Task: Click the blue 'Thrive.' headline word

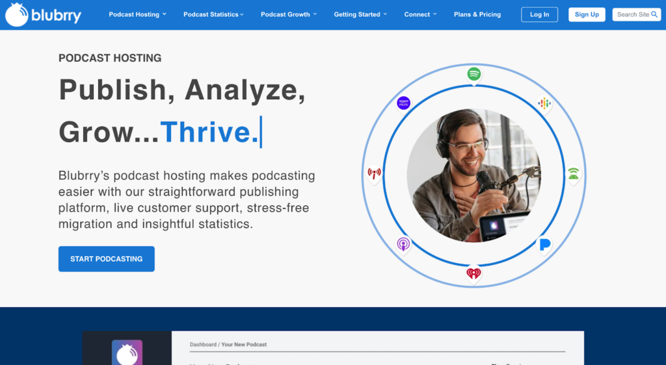Action: point(209,132)
